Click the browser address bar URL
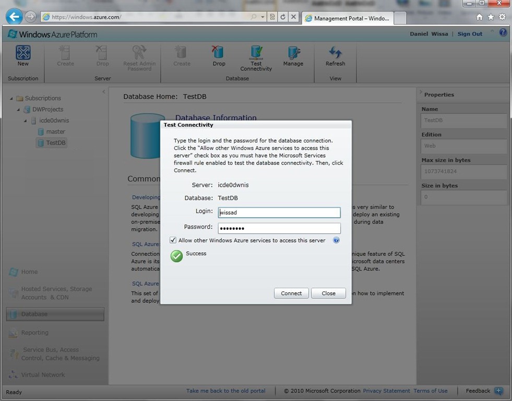512x401 pixels. click(87, 17)
